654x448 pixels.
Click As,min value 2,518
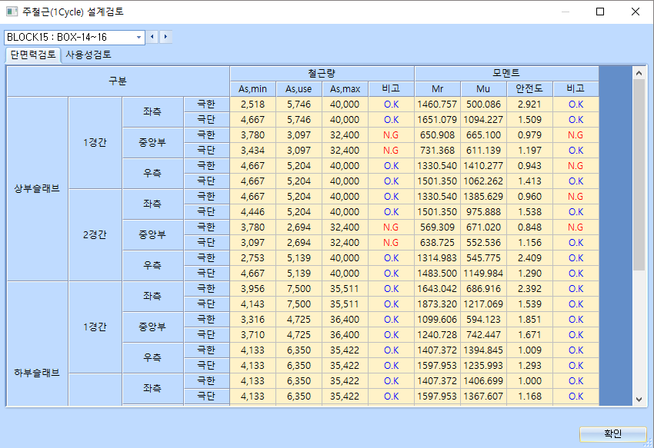click(x=253, y=105)
